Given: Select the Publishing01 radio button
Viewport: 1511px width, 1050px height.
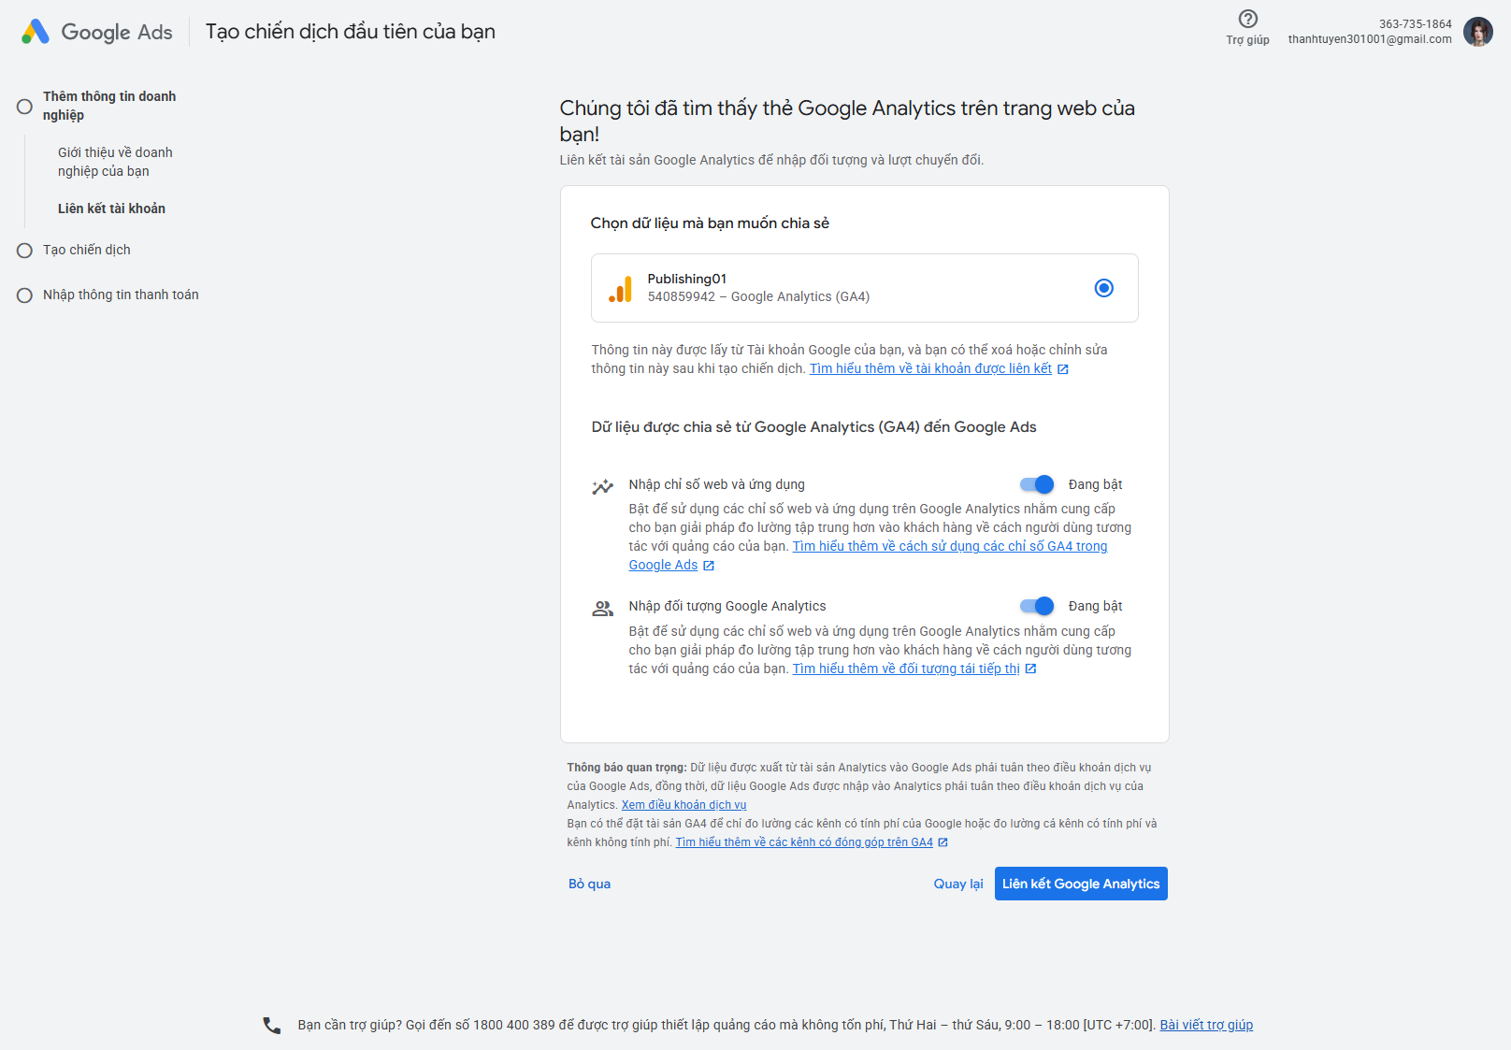Looking at the screenshot, I should pos(1103,288).
